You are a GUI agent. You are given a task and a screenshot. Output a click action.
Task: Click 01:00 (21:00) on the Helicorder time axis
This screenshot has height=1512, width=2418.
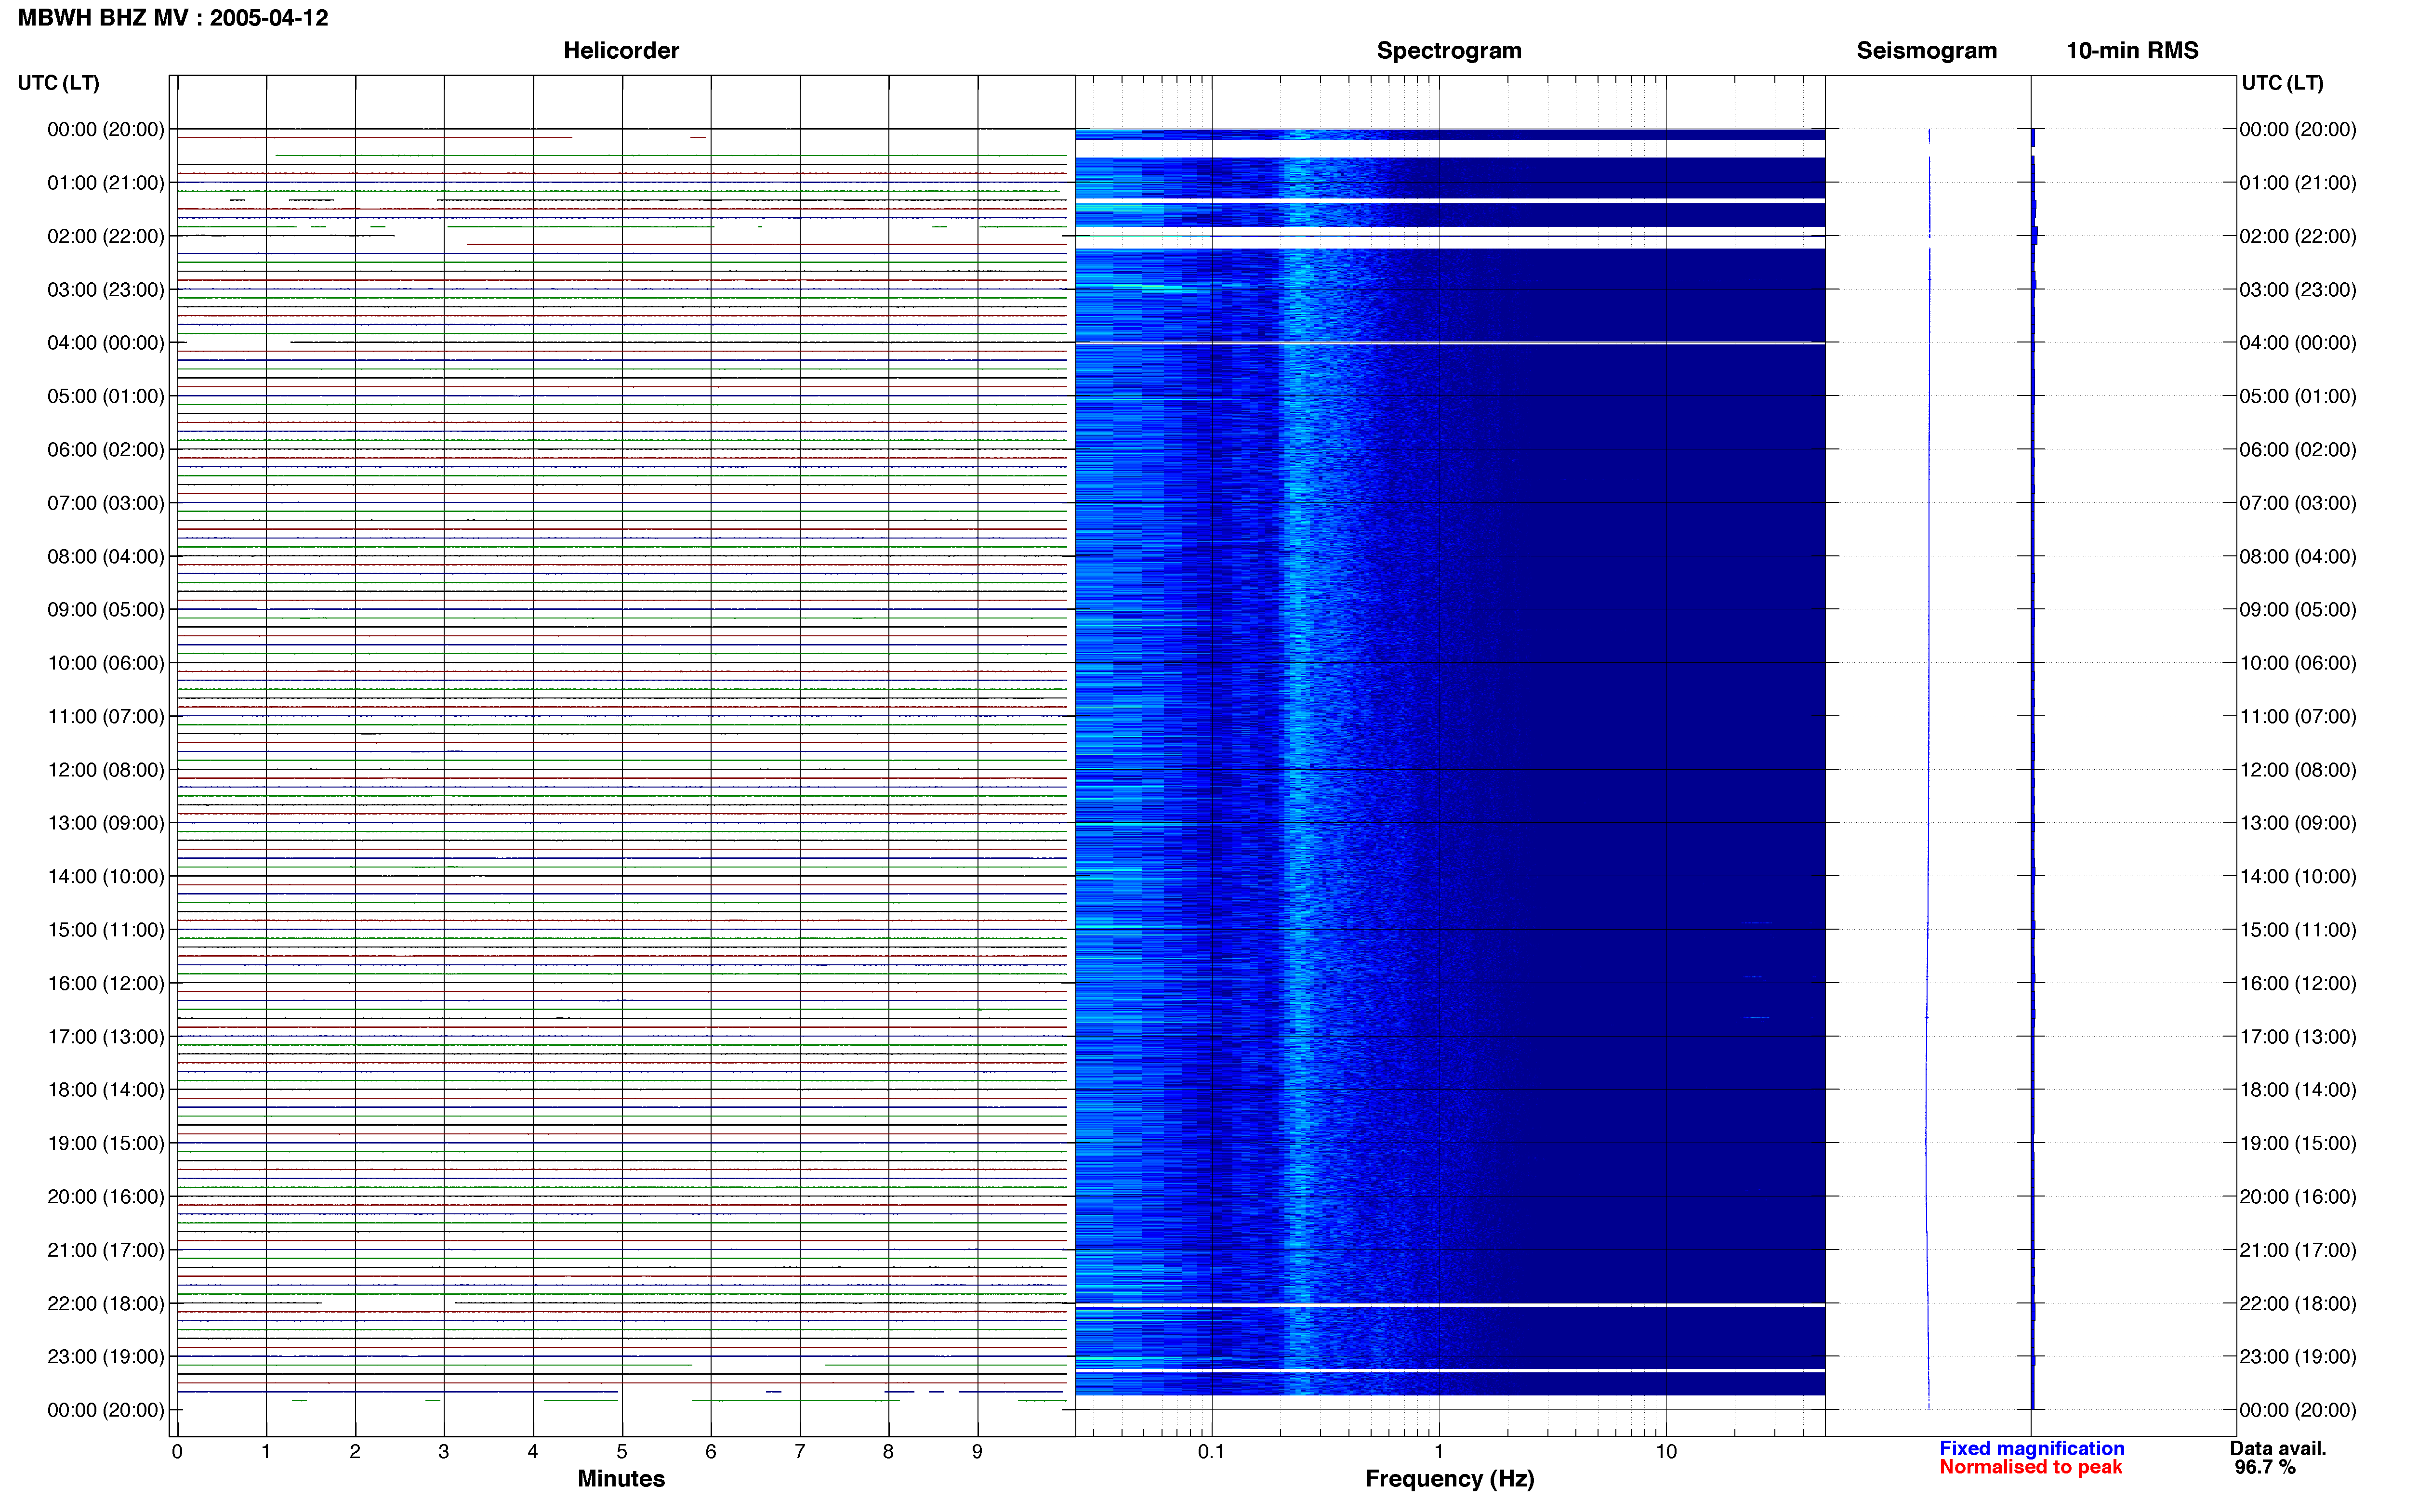pyautogui.click(x=106, y=183)
